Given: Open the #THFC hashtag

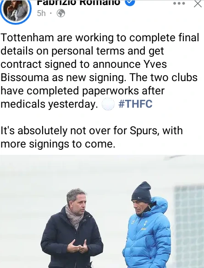Looking at the screenshot, I should click(x=135, y=104).
